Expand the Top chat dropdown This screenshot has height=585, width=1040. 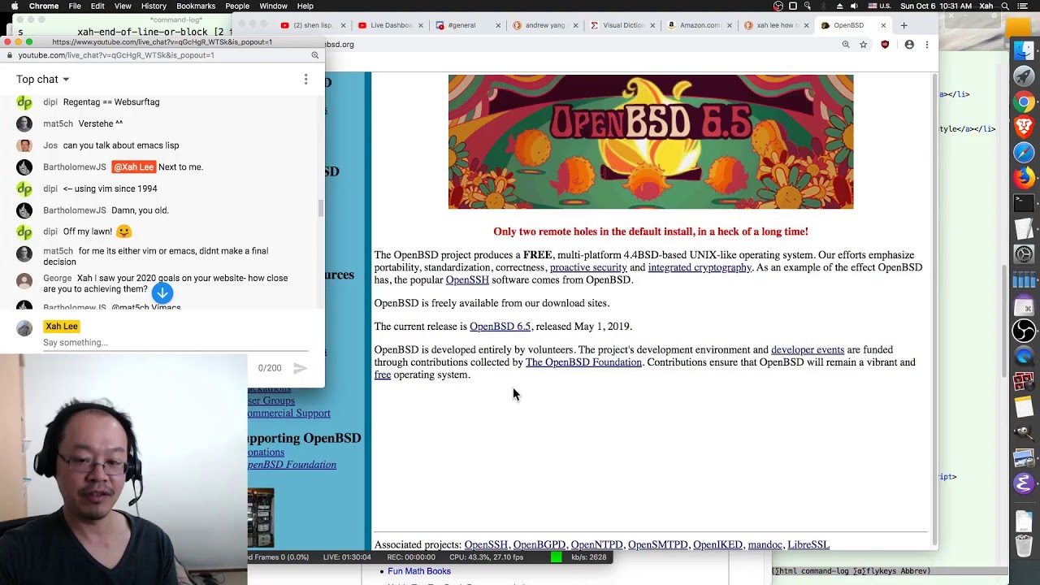click(43, 79)
